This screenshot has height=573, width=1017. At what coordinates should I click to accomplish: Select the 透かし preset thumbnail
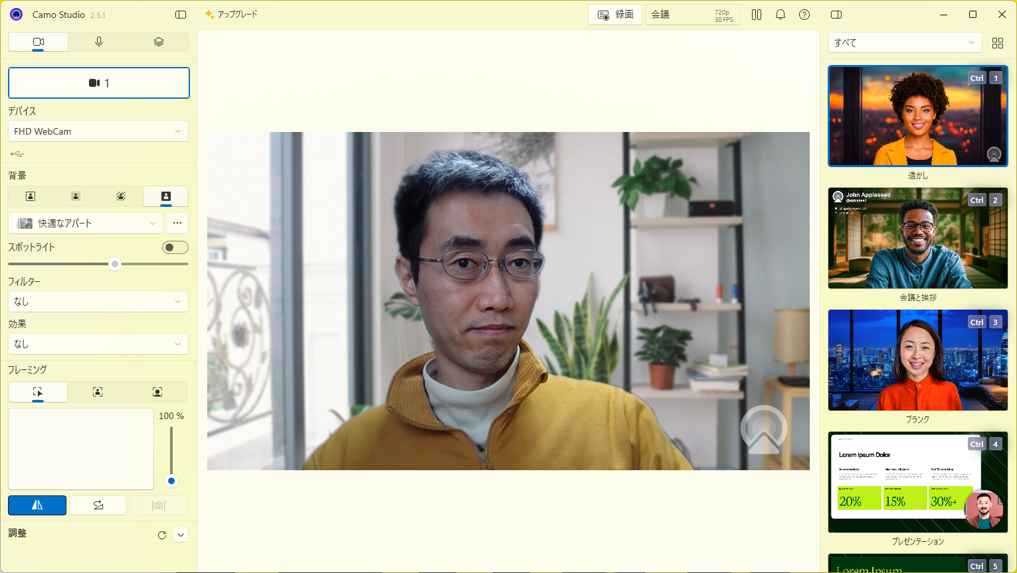[x=917, y=116]
